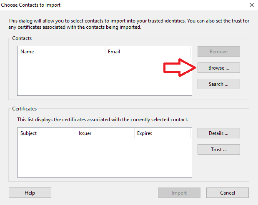The width and height of the screenshot is (258, 205).
Task: Cancel the contact import dialog
Action: [x=227, y=192]
